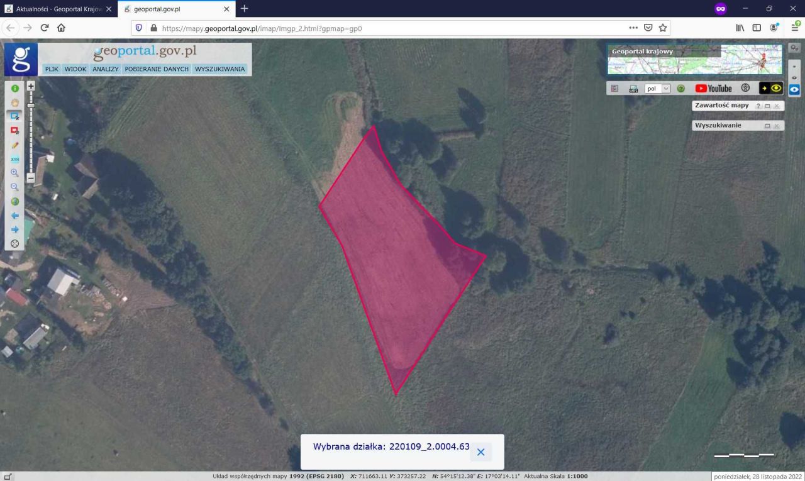Open the Firefox hamburger menu
805x481 pixels.
795,28
